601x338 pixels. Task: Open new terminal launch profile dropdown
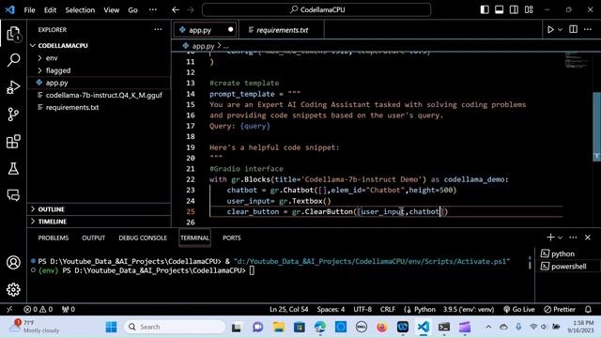click(x=560, y=238)
